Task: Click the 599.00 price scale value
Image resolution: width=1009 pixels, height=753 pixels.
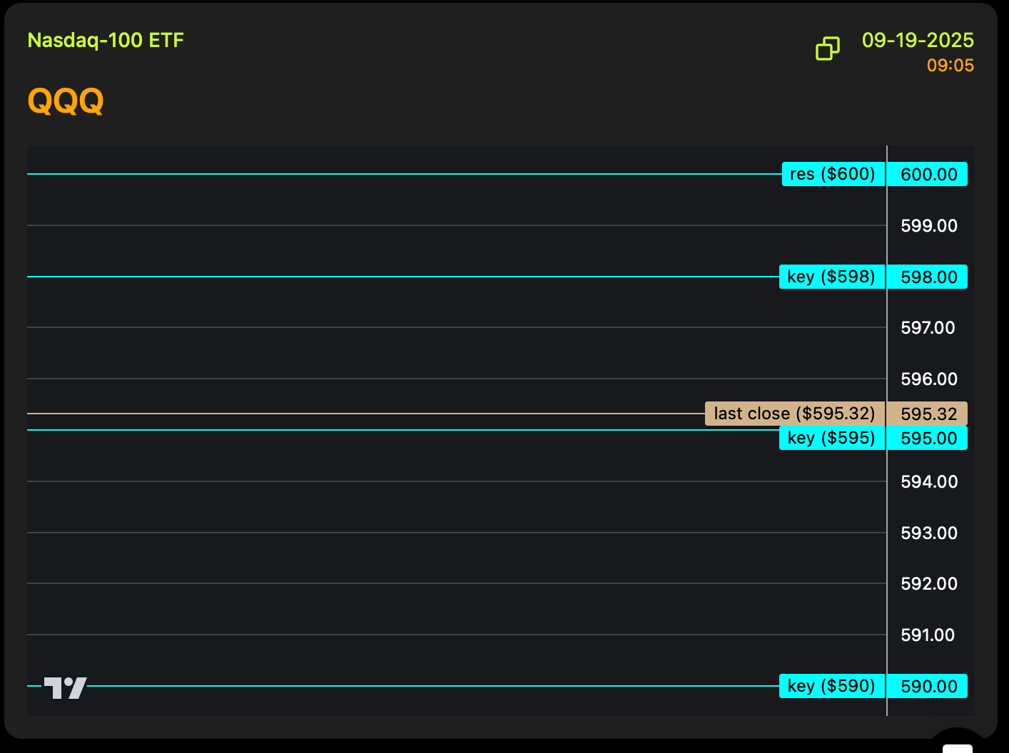Action: 928,226
